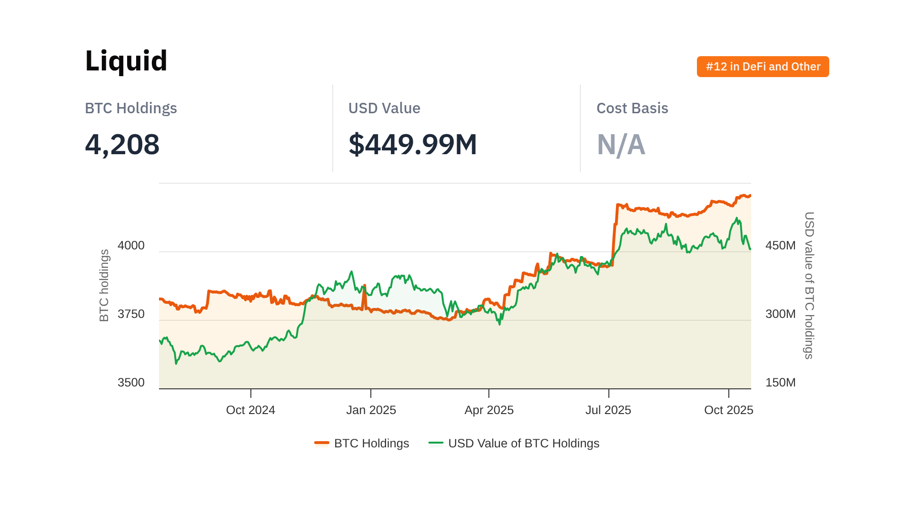Toggle BTC Holdings legend series
The height and width of the screenshot is (514, 914).
click(371, 444)
